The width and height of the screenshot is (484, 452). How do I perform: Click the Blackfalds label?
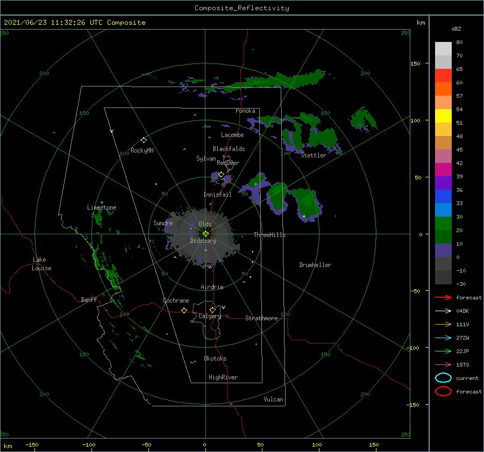point(229,149)
